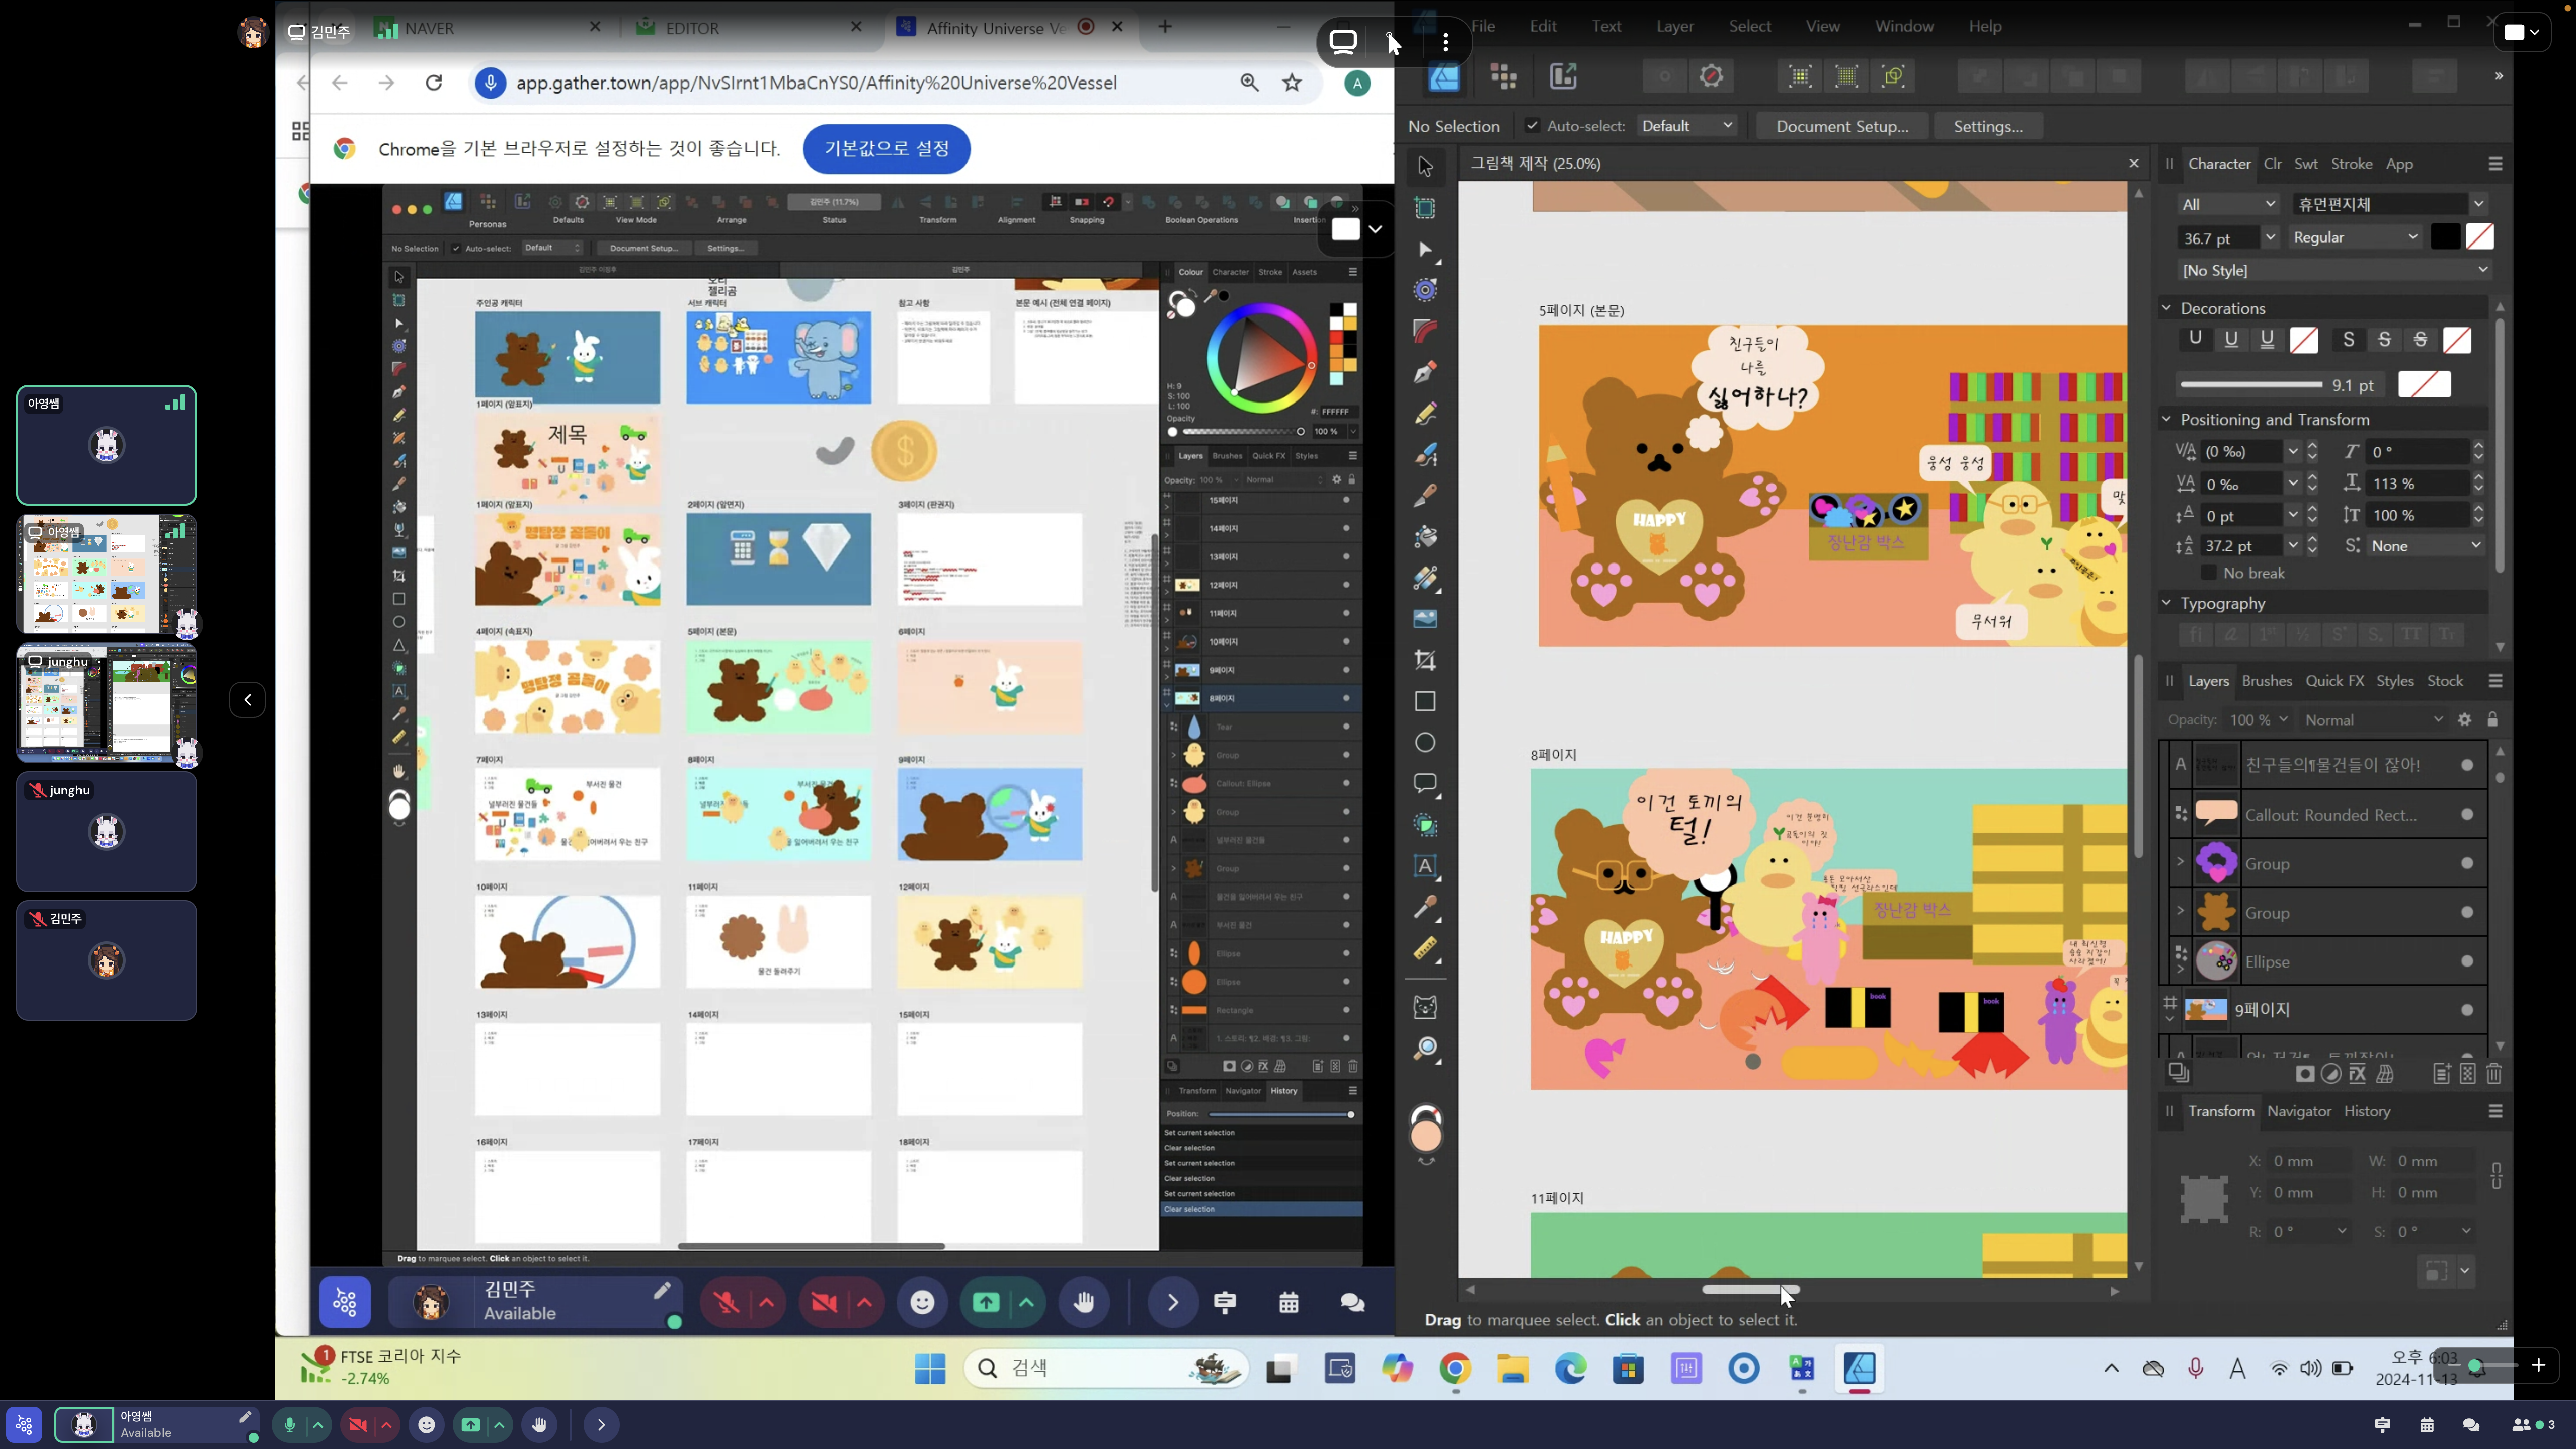Click the black text fill color swatch
This screenshot has width=2576, height=1449.
(x=2445, y=237)
